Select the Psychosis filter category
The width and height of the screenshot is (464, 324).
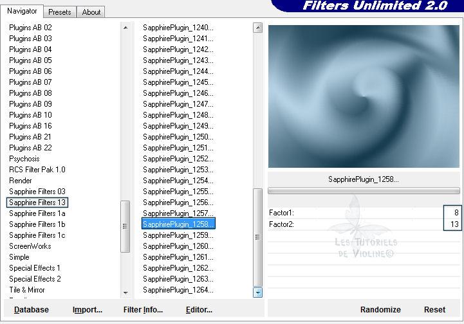pos(24,159)
